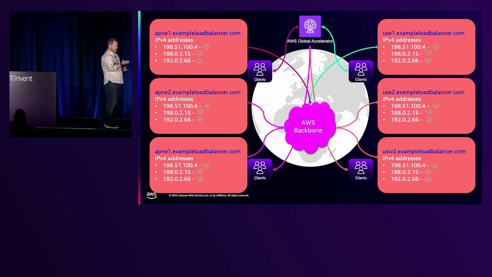Click the heart icon after 198.0.2.15 in usw2 card
This screenshot has width=492, height=277.
click(x=428, y=172)
